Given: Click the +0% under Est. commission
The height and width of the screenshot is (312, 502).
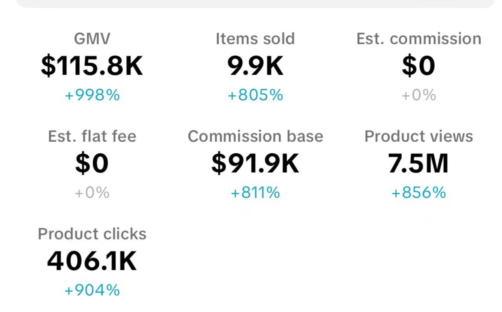Looking at the screenshot, I should point(419,95).
